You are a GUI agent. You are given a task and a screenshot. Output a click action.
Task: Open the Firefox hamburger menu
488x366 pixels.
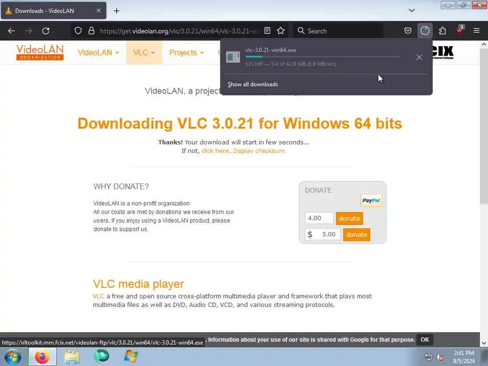[477, 30]
